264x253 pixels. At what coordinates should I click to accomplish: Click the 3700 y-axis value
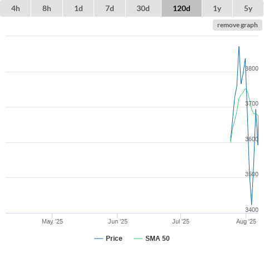click(x=252, y=103)
